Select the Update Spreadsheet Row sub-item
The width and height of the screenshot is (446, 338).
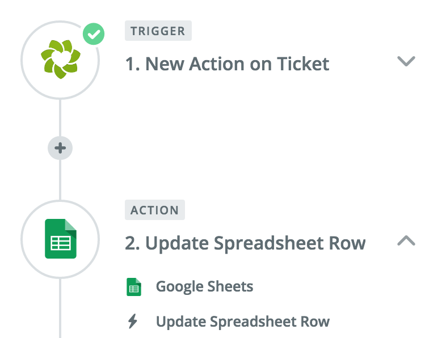[x=243, y=322]
